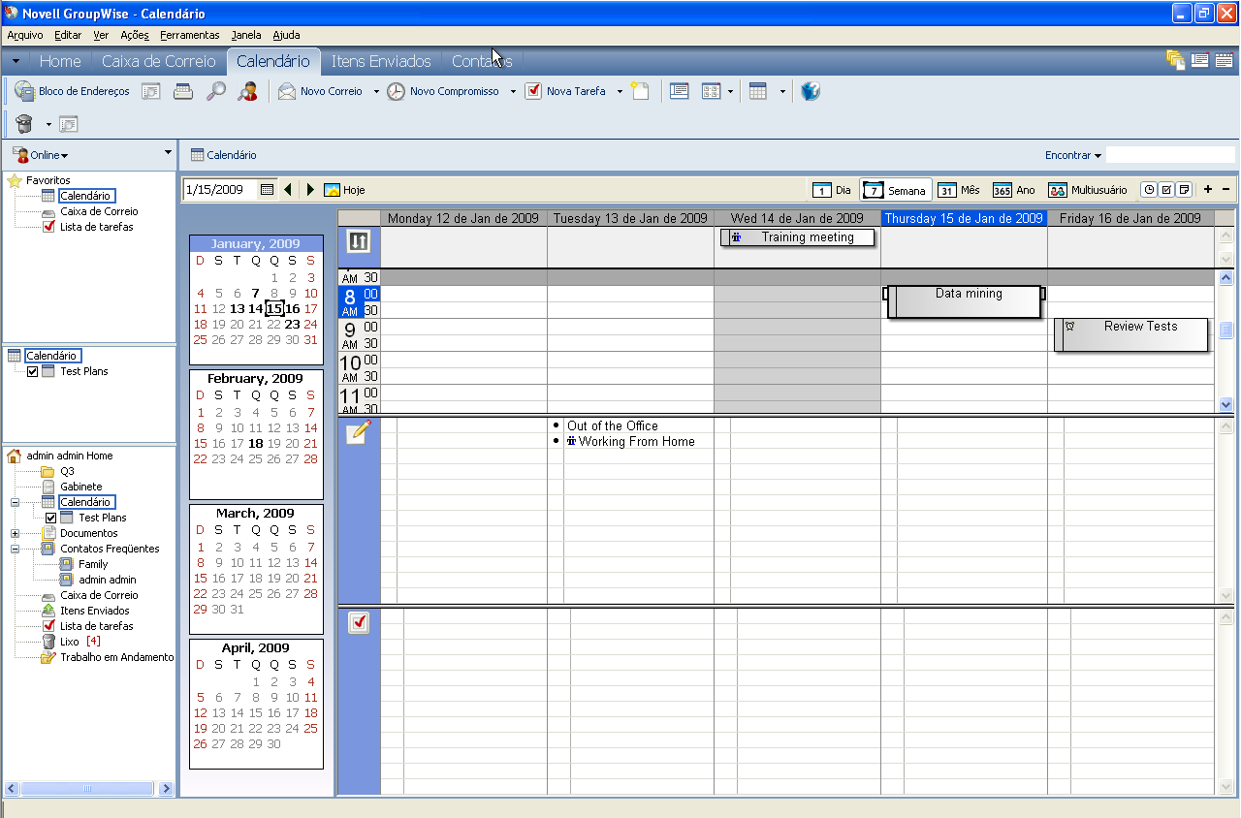Click the print calendar icon
Viewport: 1241px width, 818px height.
coord(181,91)
